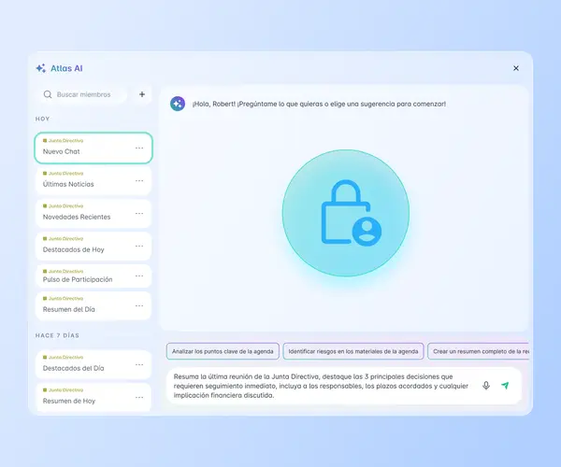Open the Destacados del Día chat

[x=93, y=365]
